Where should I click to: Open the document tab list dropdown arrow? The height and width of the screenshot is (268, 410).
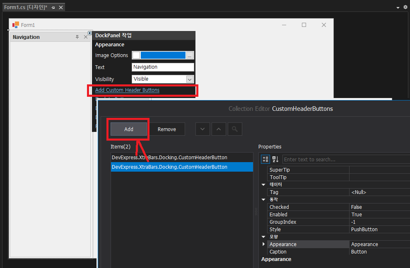tap(398, 7)
